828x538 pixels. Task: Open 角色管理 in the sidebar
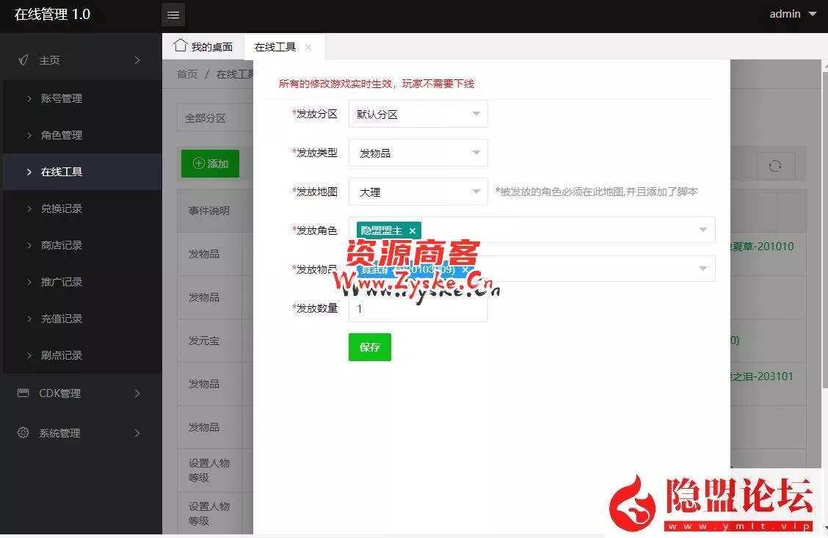click(62, 135)
